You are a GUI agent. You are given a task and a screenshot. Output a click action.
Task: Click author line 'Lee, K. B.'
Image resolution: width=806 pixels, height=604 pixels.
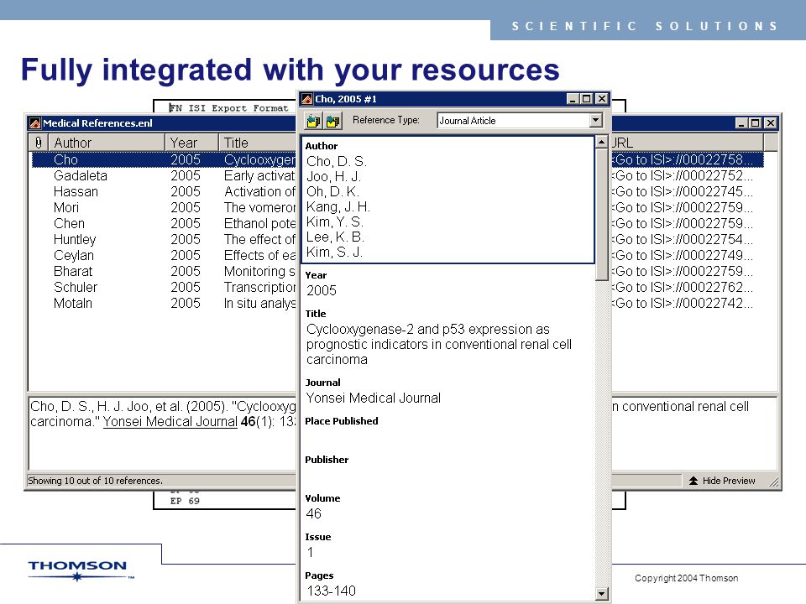(335, 237)
